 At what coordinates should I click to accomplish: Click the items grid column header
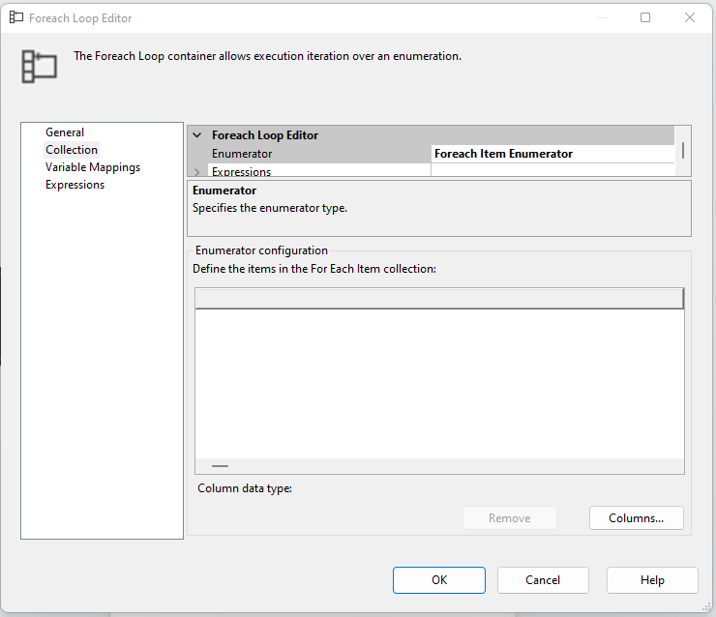(438, 299)
